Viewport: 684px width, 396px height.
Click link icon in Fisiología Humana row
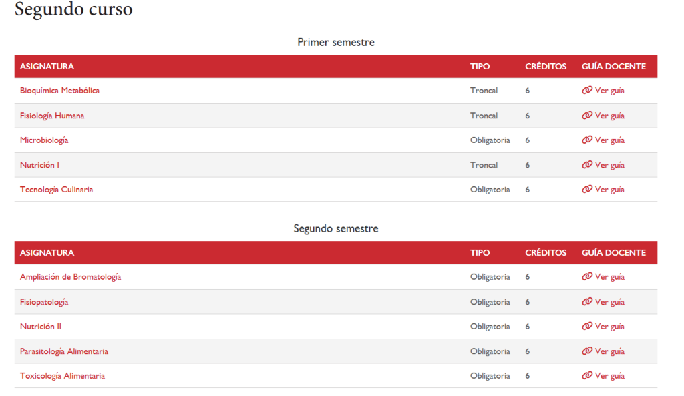coord(587,115)
